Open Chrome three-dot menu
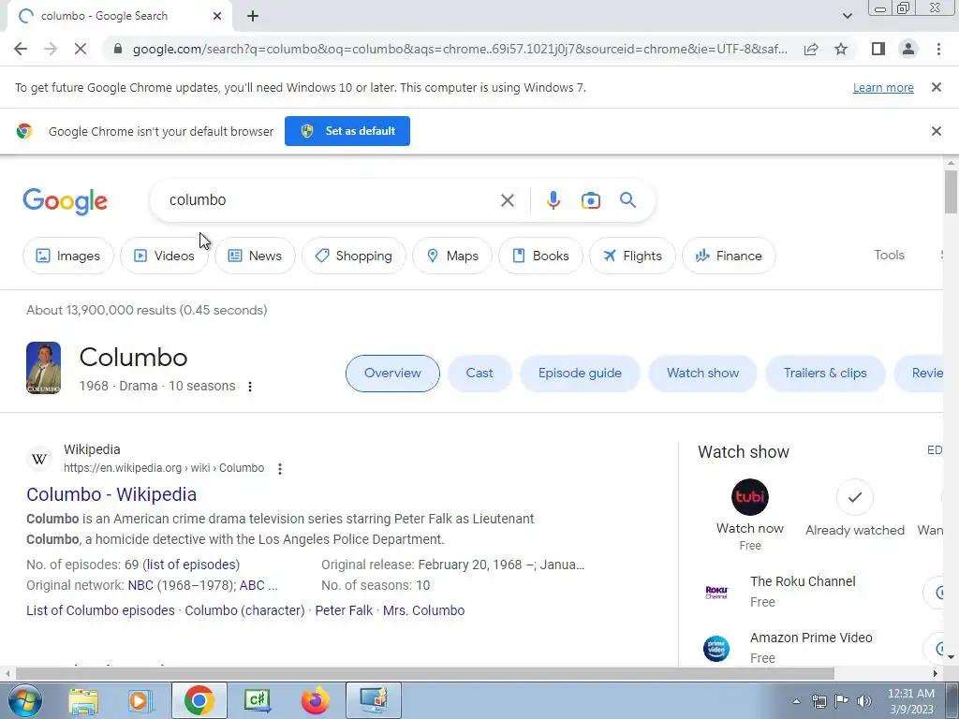This screenshot has width=959, height=719. pyautogui.click(x=938, y=49)
